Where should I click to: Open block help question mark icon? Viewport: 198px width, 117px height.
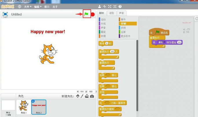coord(120,6)
